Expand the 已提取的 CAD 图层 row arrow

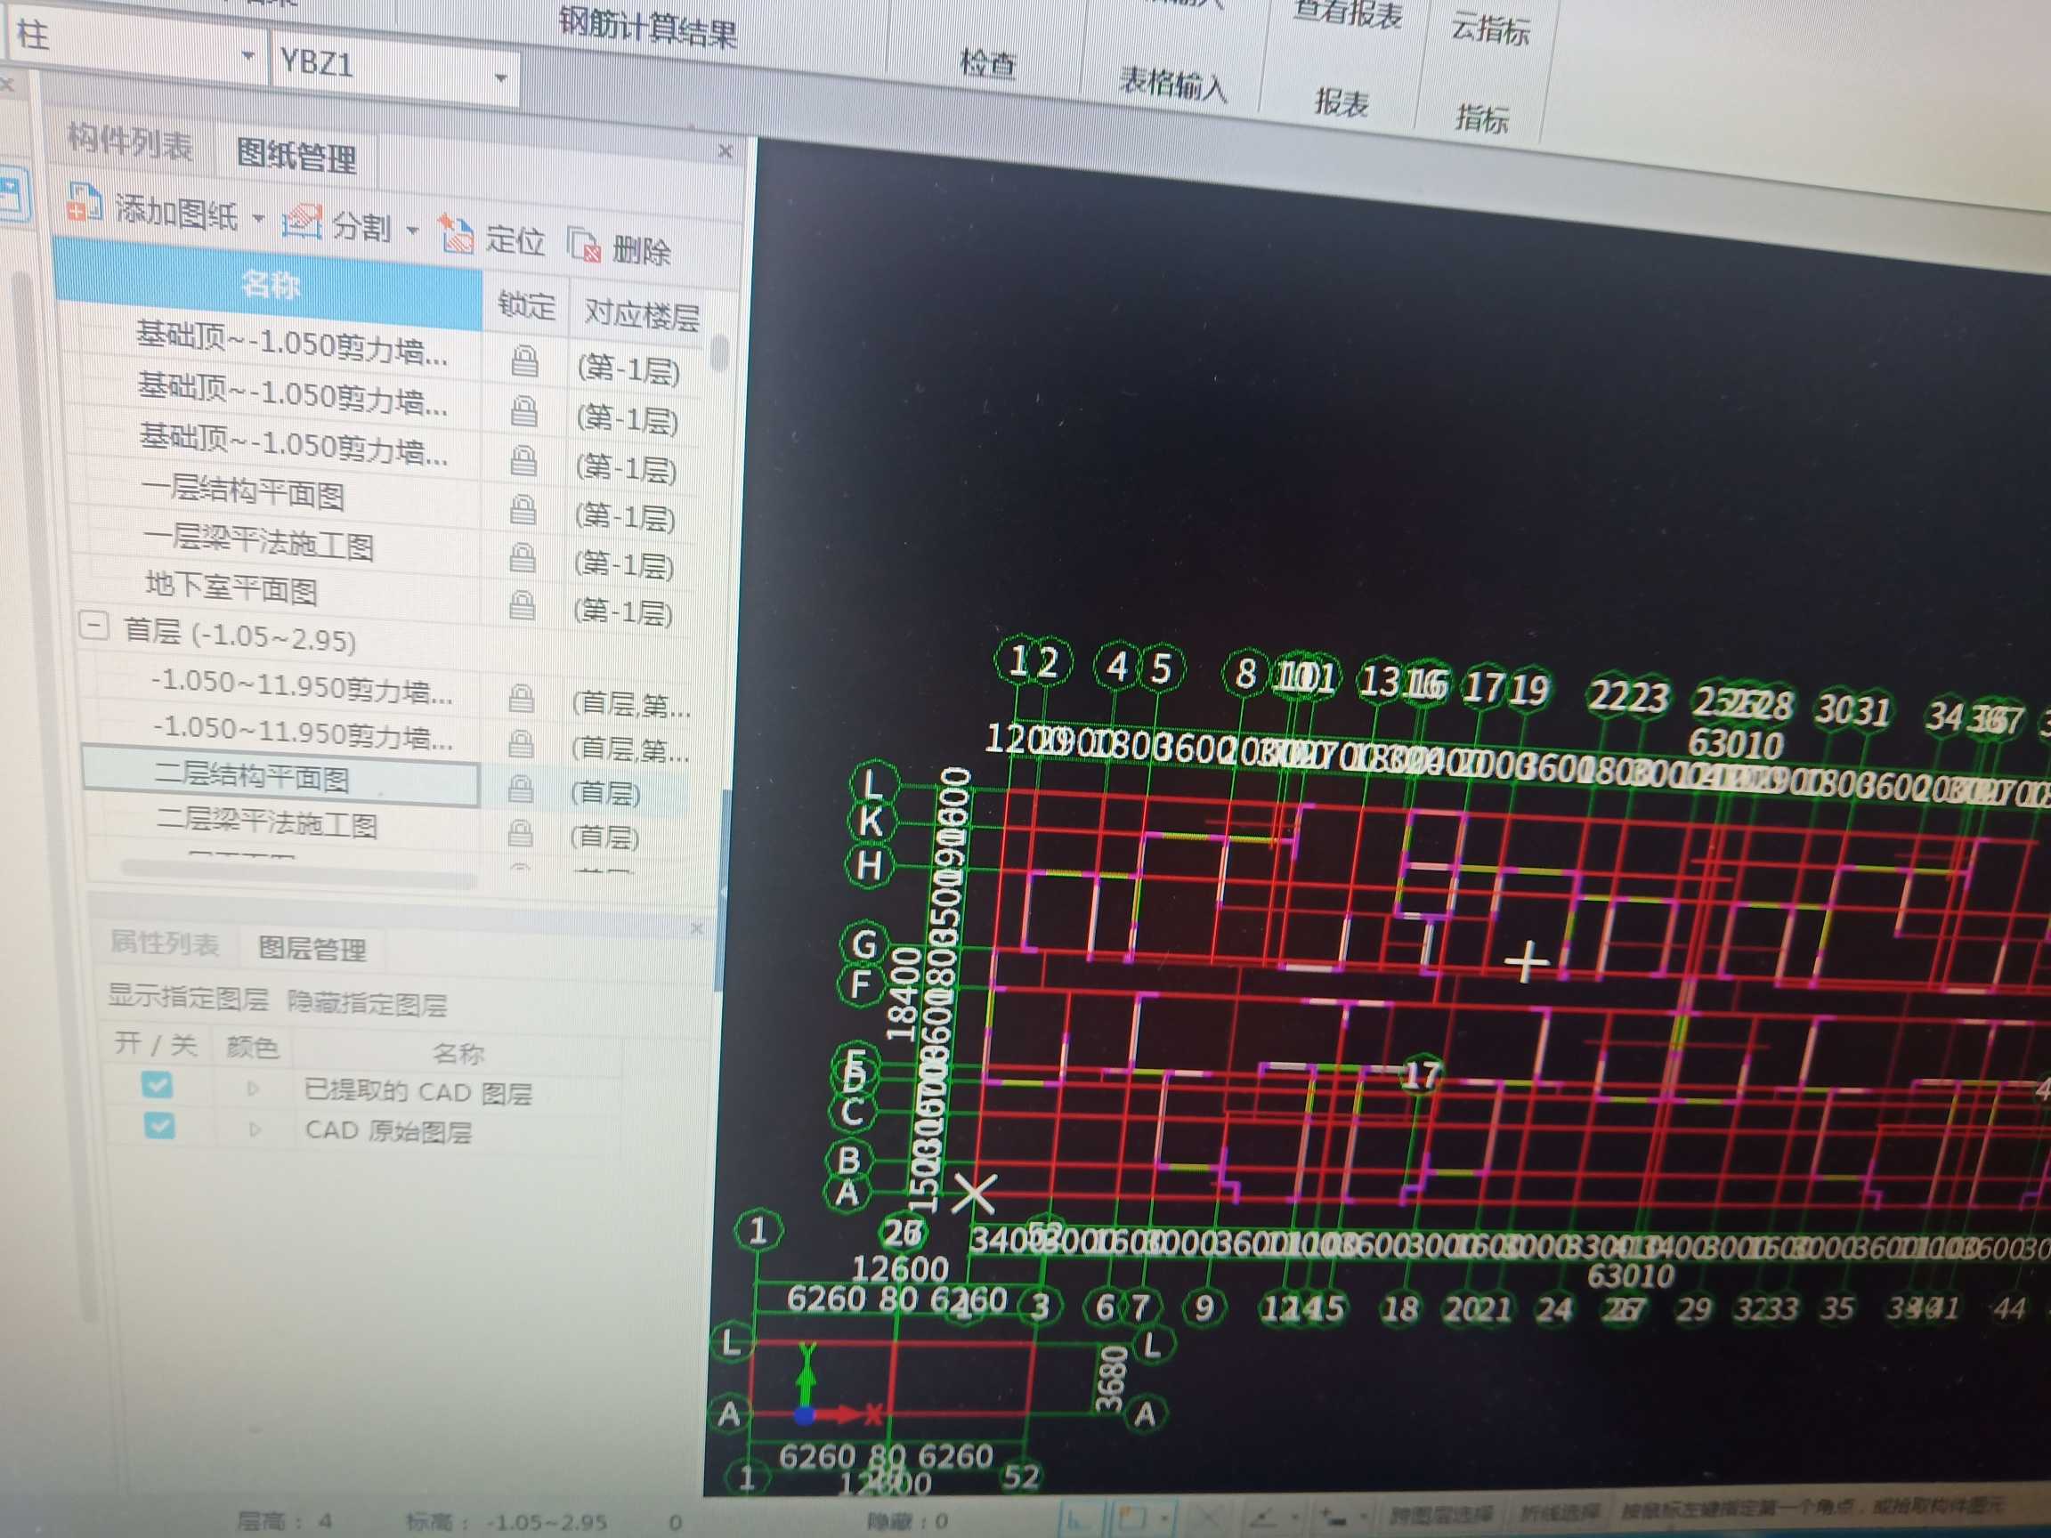tap(253, 1089)
